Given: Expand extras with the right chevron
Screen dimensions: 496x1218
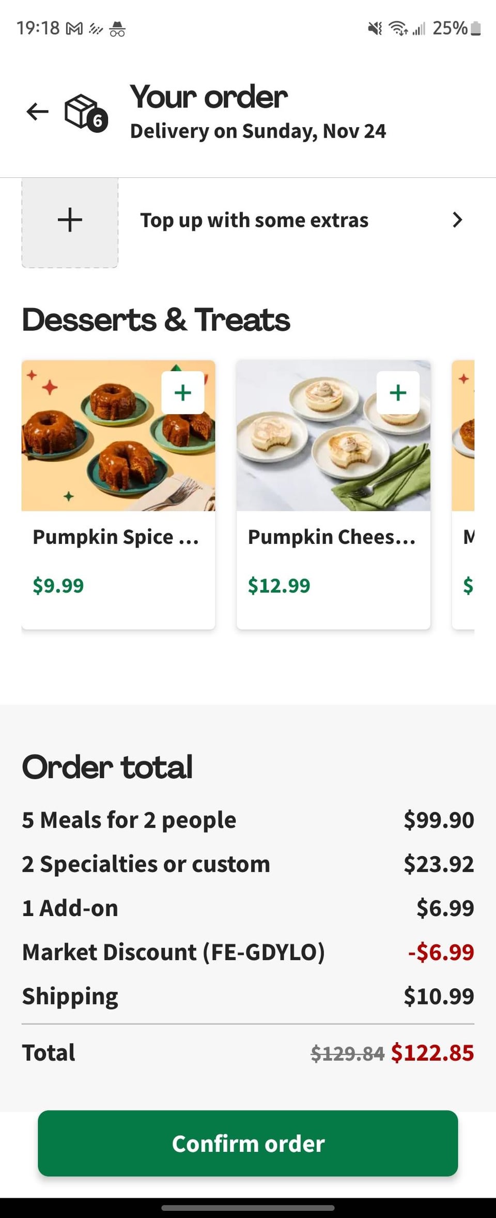Looking at the screenshot, I should (x=457, y=220).
